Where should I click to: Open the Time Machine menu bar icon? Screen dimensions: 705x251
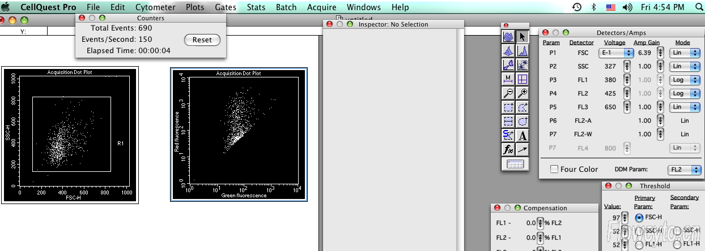(577, 7)
